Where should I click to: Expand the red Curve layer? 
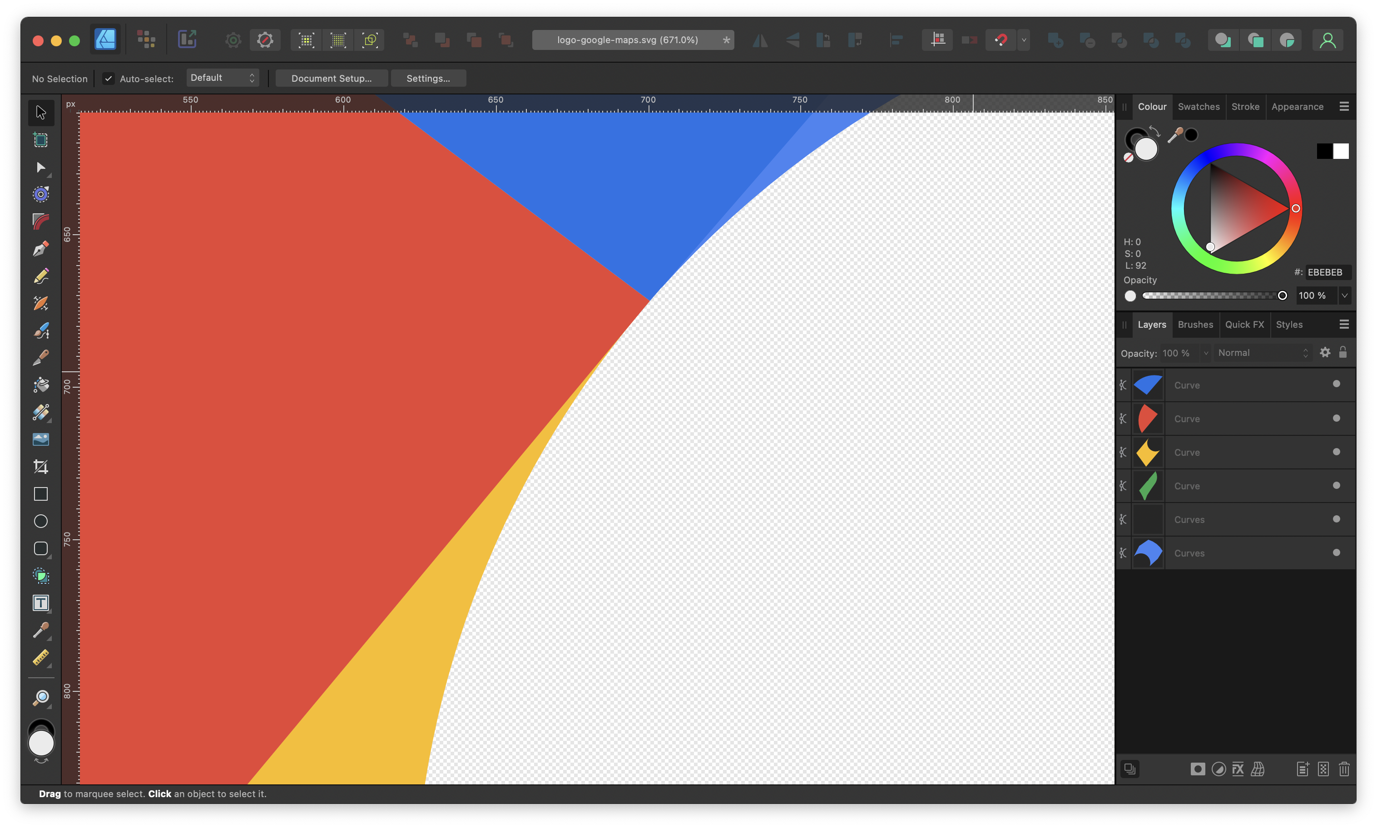coord(1124,419)
